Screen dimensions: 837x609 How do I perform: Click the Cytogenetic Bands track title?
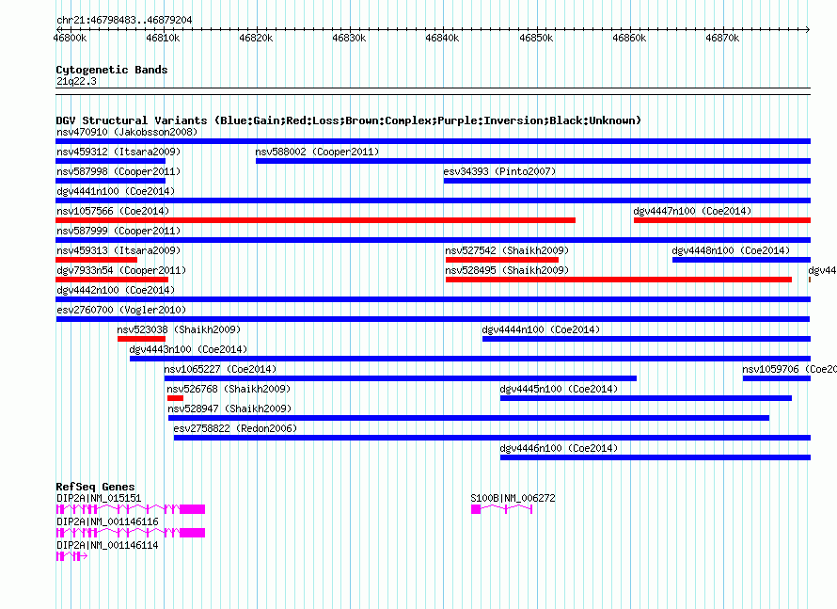pyautogui.click(x=112, y=70)
